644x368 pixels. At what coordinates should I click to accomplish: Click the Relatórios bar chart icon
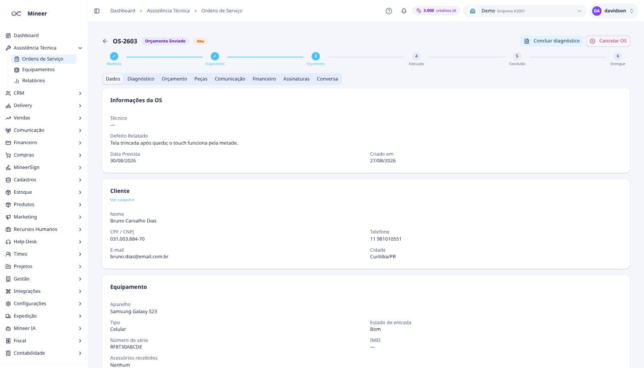pyautogui.click(x=17, y=80)
